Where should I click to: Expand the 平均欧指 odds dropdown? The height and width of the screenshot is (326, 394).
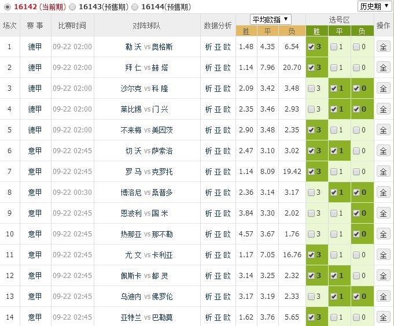point(270,19)
